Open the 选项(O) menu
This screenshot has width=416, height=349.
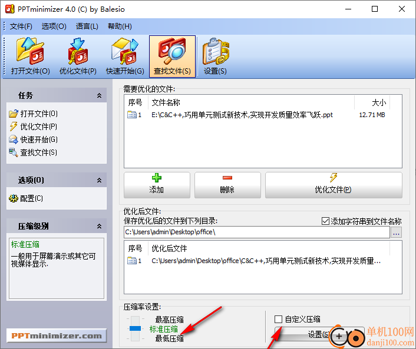click(x=54, y=26)
